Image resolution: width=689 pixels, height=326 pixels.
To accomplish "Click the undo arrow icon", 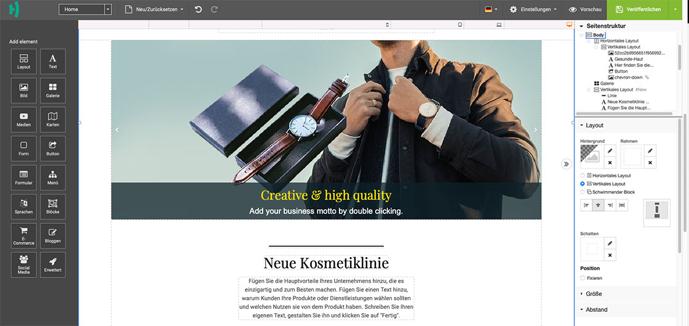I will click(198, 9).
